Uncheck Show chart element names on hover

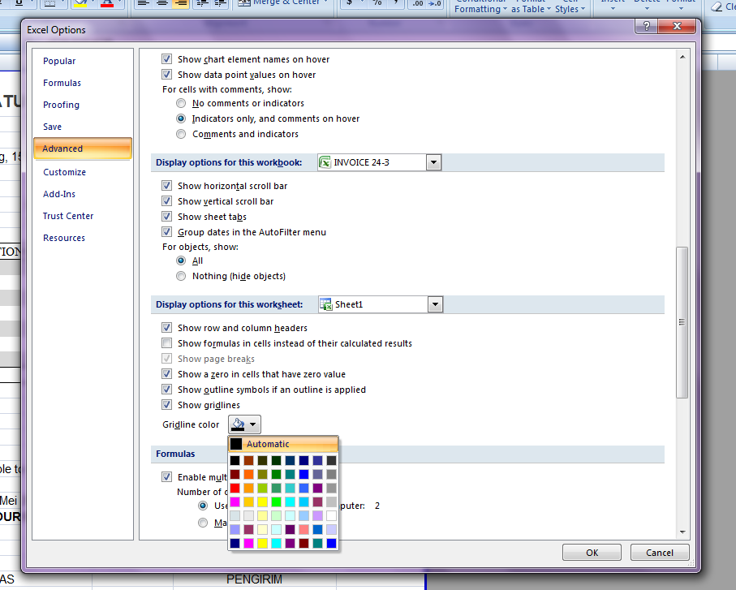click(166, 59)
